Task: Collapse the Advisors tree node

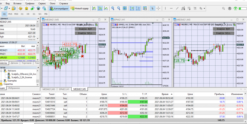Action: click(1, 71)
